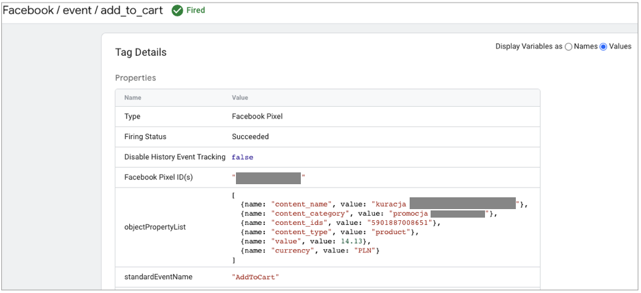Click the false value for history tracking
This screenshot has width=641, height=293.
(x=242, y=157)
